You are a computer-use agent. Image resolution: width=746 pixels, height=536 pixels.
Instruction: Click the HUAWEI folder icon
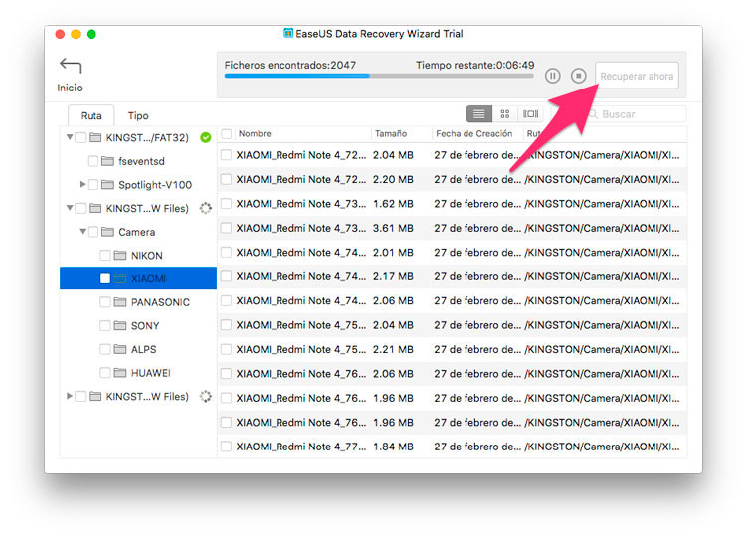tap(120, 372)
